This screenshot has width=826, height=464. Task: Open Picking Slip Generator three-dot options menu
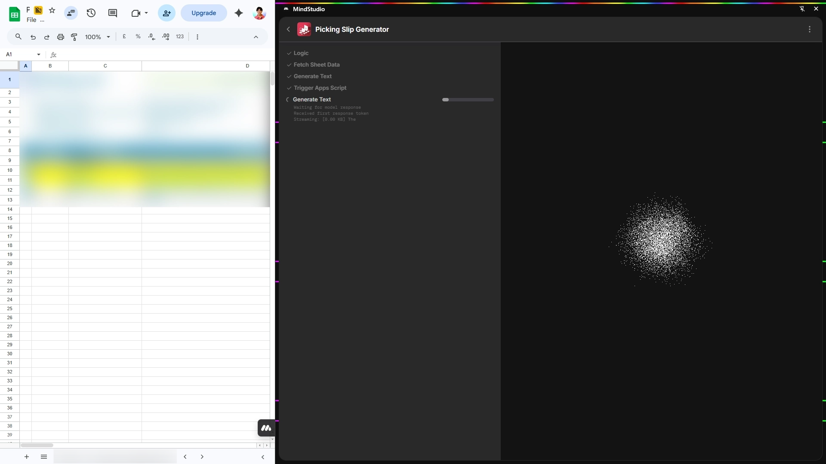[810, 29]
